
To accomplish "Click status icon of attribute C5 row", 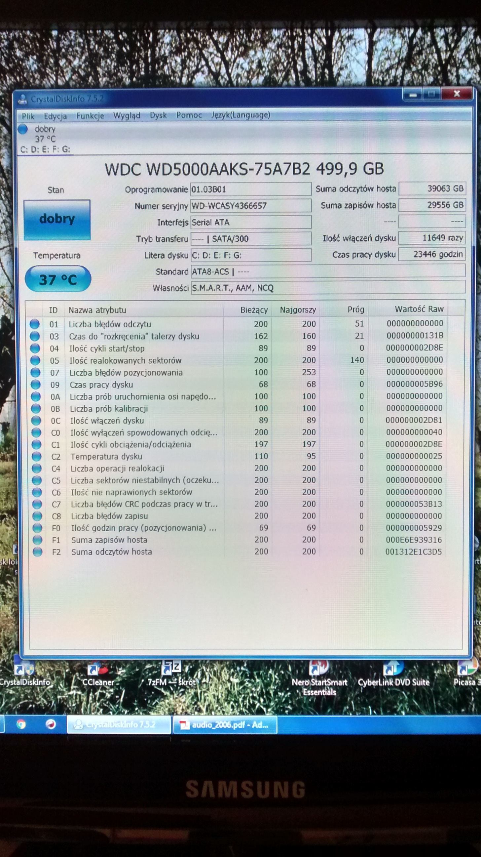I will [x=37, y=480].
